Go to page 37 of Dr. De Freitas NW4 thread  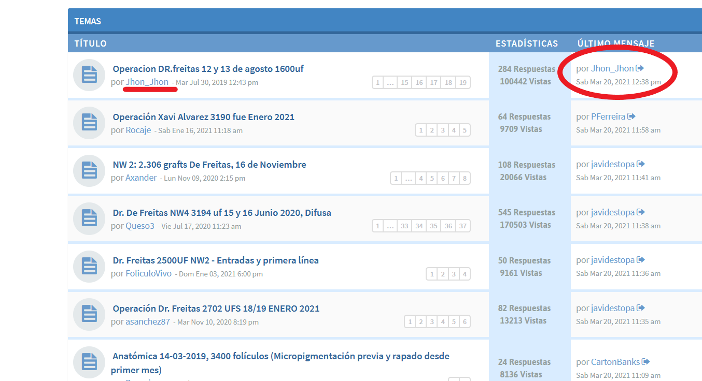[463, 226]
